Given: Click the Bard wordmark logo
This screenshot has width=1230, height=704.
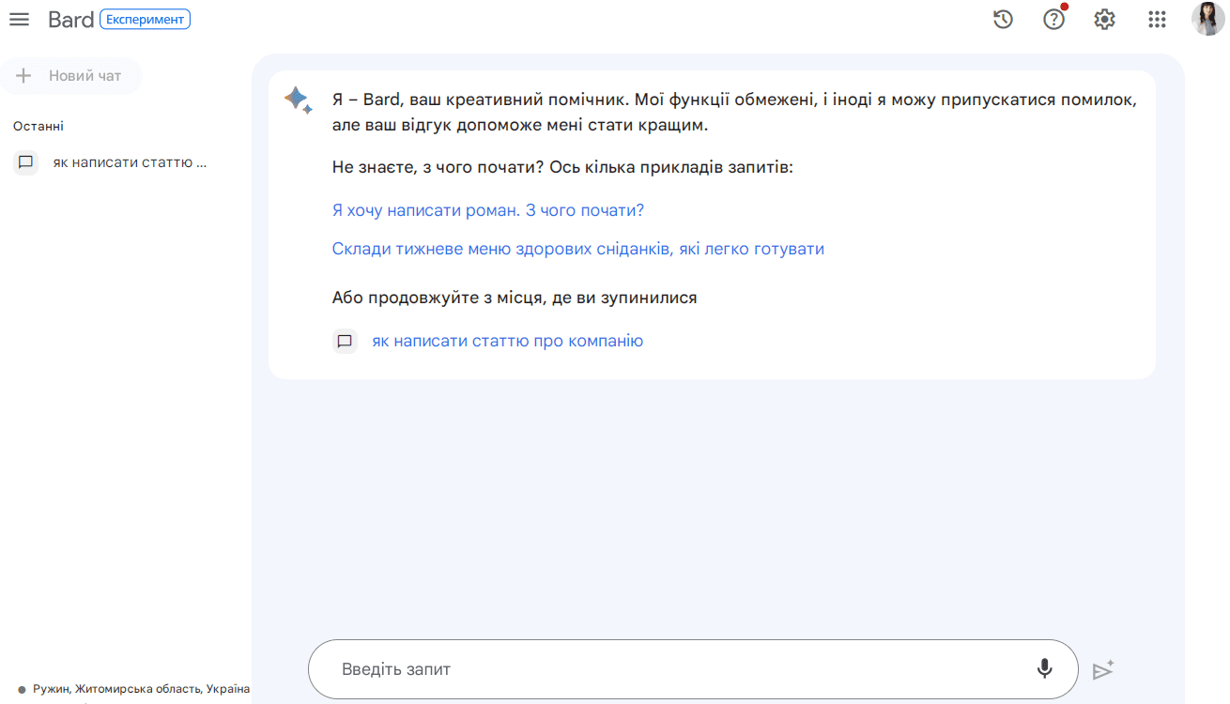Looking at the screenshot, I should pyautogui.click(x=70, y=19).
